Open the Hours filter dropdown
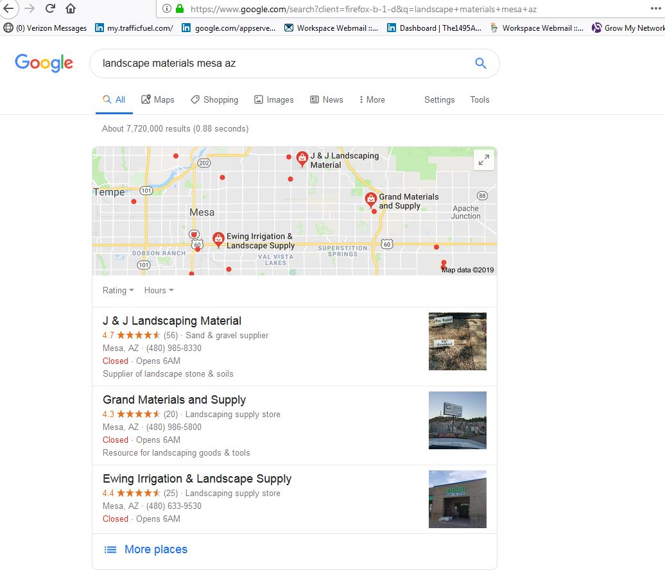 (x=159, y=290)
